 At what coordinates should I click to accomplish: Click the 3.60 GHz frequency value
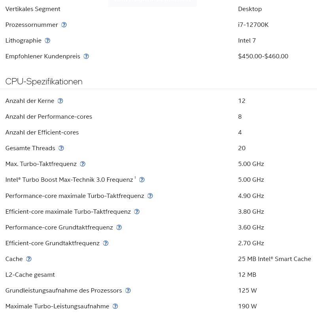pyautogui.click(x=251, y=227)
